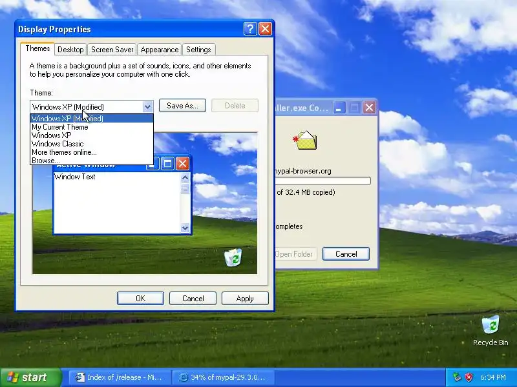Select the Windows XP theme option
The width and height of the screenshot is (517, 387).
point(92,135)
